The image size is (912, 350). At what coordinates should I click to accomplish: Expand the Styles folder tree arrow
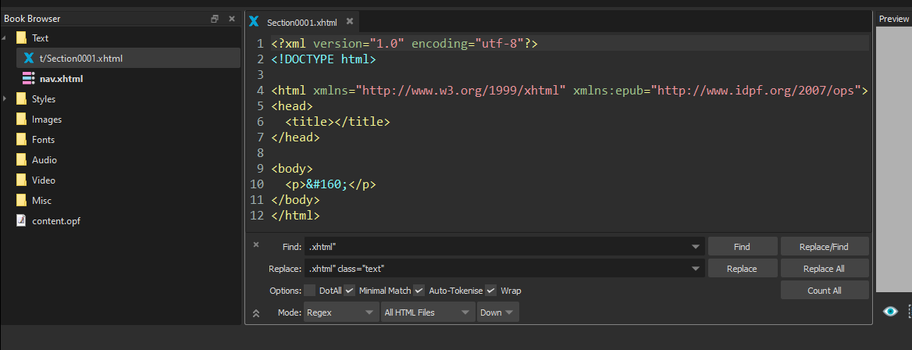tap(5, 99)
